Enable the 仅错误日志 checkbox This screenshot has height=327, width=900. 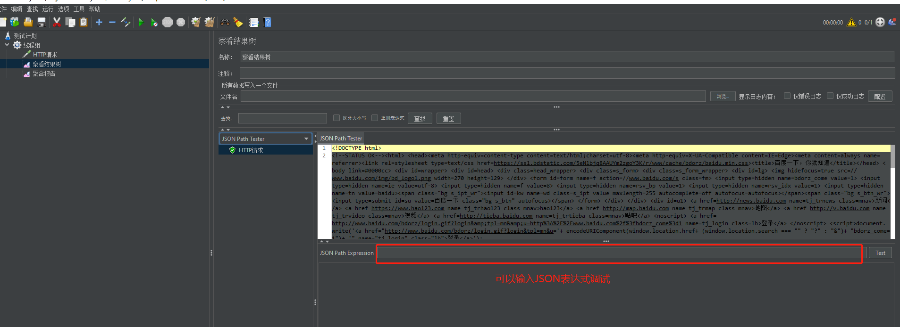[x=787, y=96]
